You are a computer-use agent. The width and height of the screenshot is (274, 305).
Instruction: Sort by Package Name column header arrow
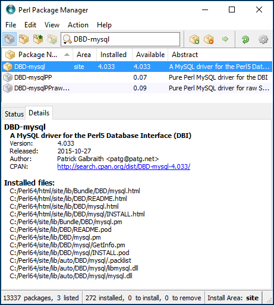tap(67, 55)
